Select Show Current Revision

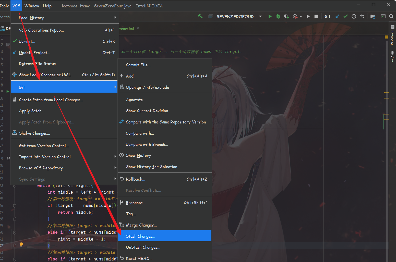(x=165, y=111)
